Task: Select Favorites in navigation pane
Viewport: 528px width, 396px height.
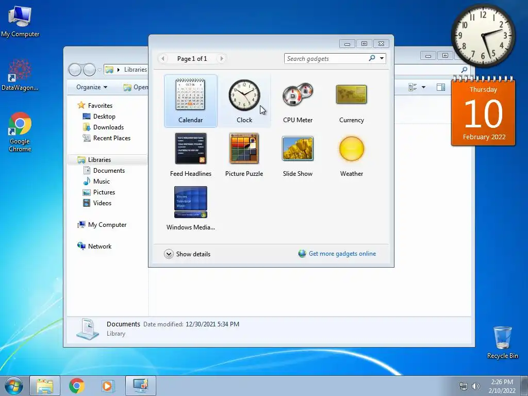Action: click(x=95, y=105)
